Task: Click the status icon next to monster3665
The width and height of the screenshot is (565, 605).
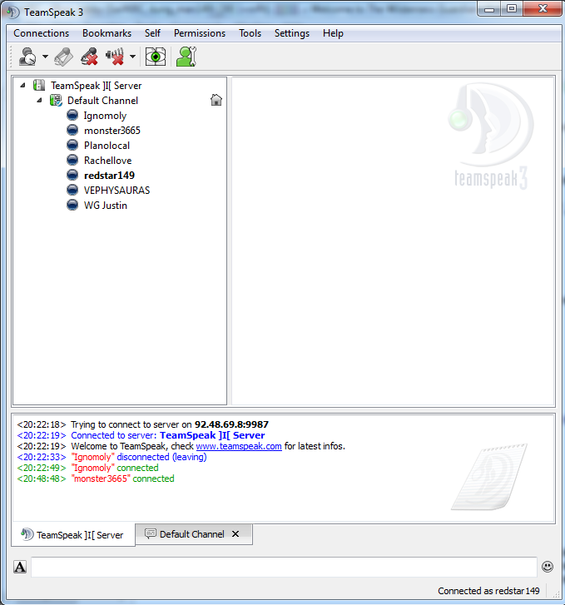Action: click(72, 130)
